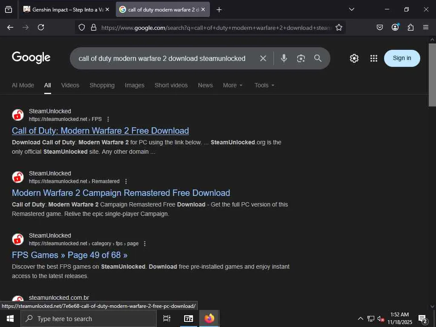
Task: Click the address bar URL
Action: [x=216, y=28]
